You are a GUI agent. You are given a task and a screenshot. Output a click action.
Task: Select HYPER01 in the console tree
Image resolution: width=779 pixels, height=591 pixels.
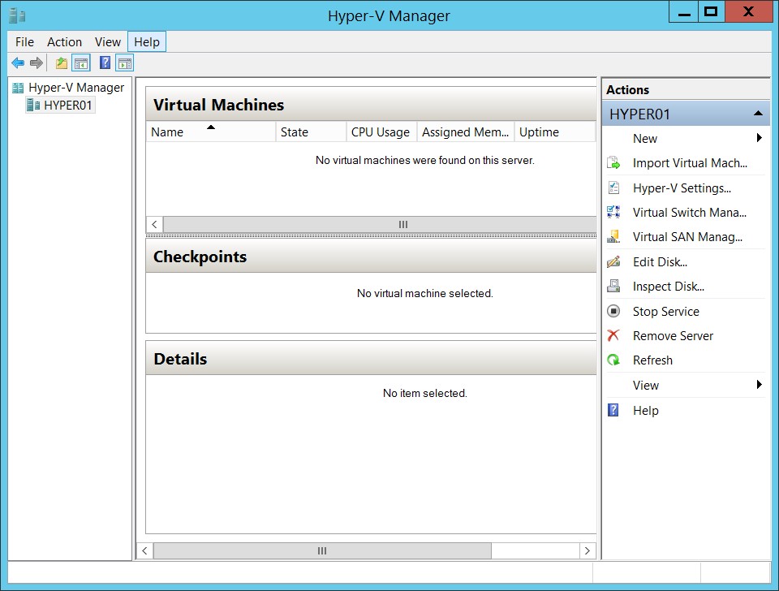67,105
